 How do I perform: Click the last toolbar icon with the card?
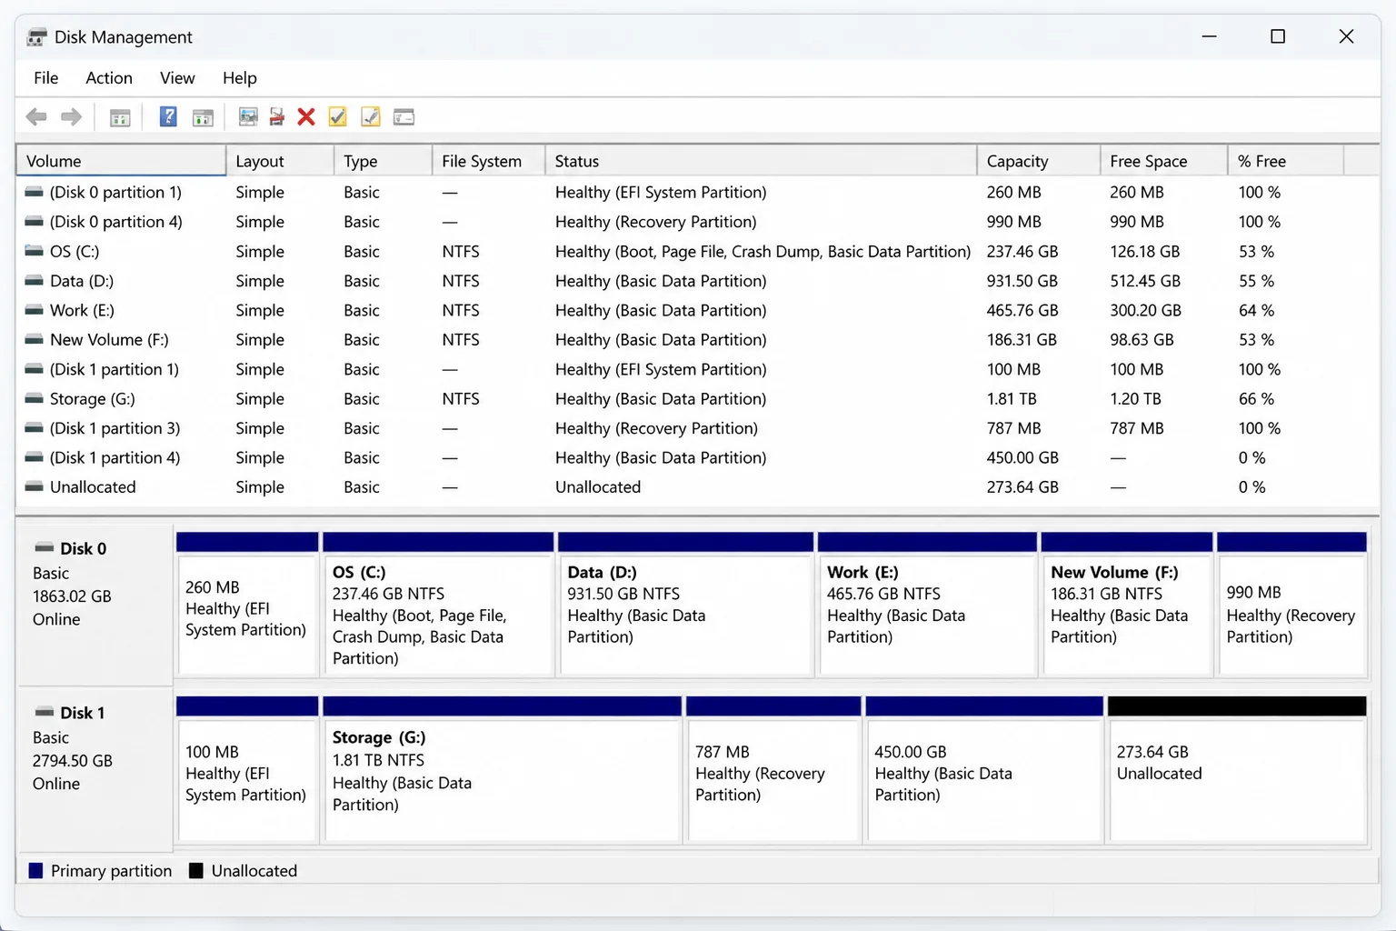[x=404, y=116]
